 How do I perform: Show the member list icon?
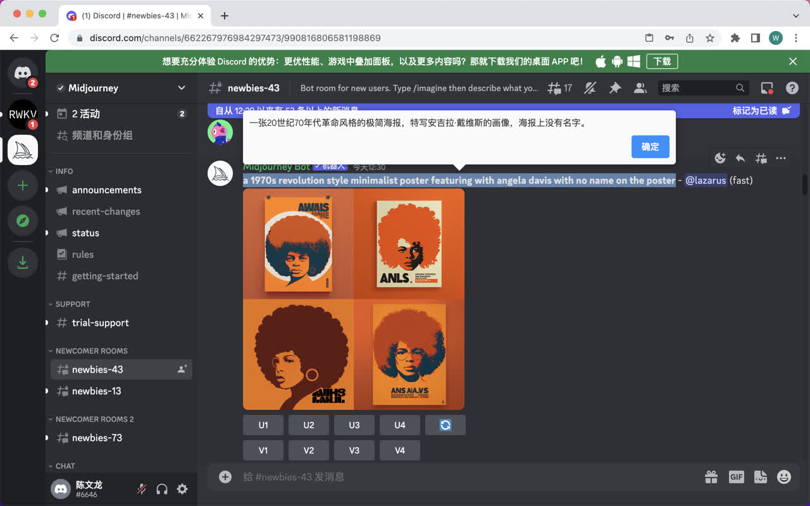pos(640,88)
